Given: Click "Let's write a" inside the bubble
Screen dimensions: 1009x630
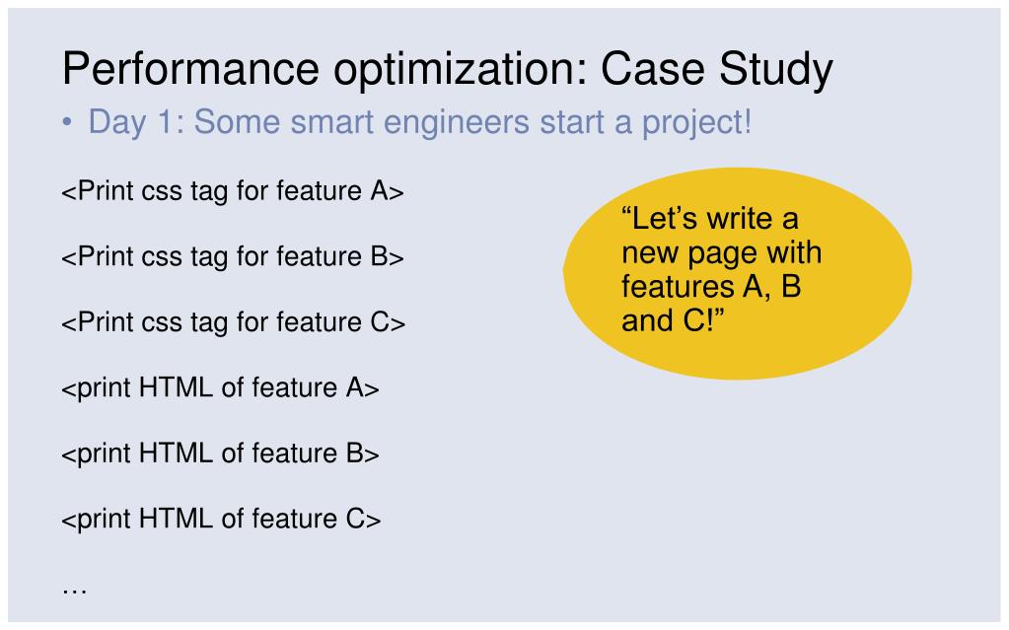Looking at the screenshot, I should coord(710,218).
